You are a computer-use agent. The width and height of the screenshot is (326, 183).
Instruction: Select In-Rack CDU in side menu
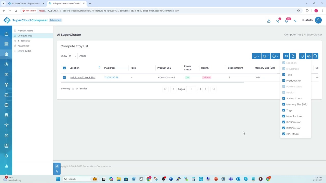(x=24, y=41)
